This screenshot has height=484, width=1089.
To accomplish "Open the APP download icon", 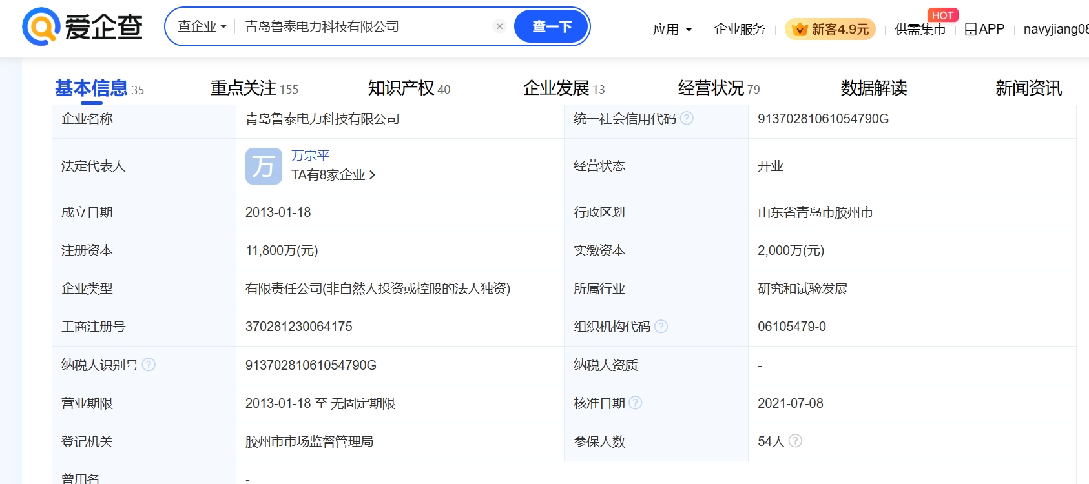I will pos(970,29).
